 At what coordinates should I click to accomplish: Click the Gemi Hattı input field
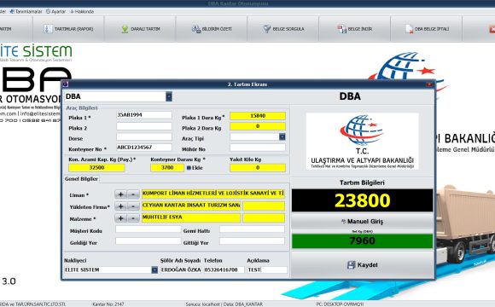(x=252, y=229)
